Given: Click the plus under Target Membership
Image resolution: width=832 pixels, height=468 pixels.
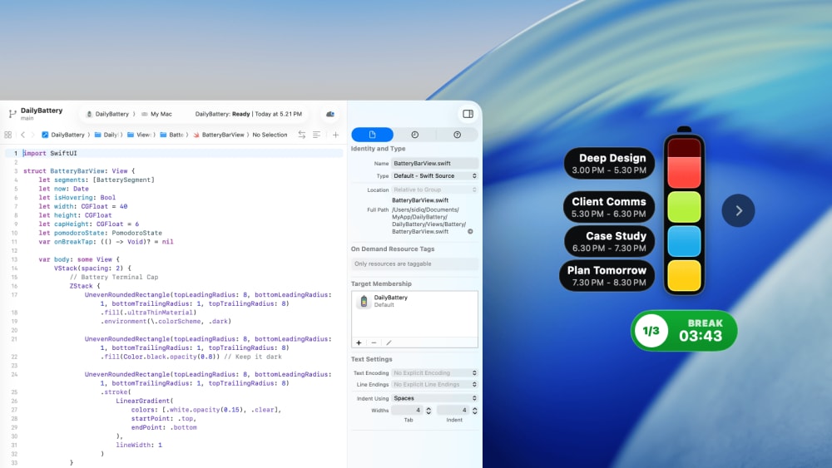Looking at the screenshot, I should pos(359,342).
